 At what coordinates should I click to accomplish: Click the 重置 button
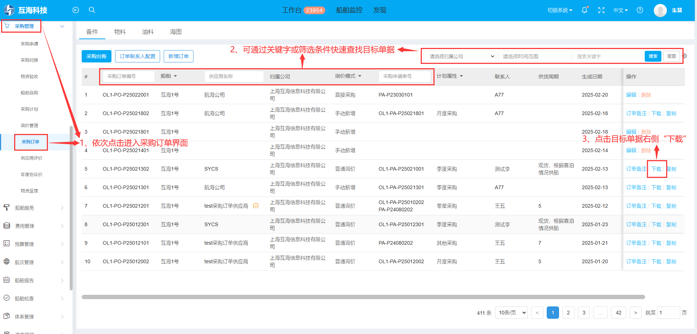click(672, 56)
